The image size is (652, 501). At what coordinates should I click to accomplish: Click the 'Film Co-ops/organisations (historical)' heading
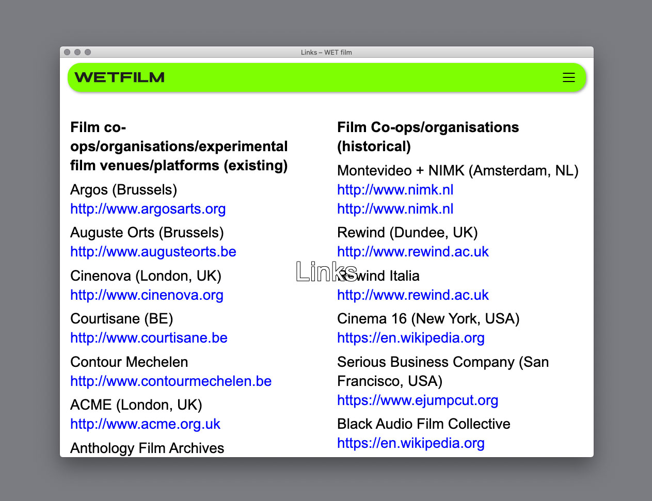coord(428,137)
